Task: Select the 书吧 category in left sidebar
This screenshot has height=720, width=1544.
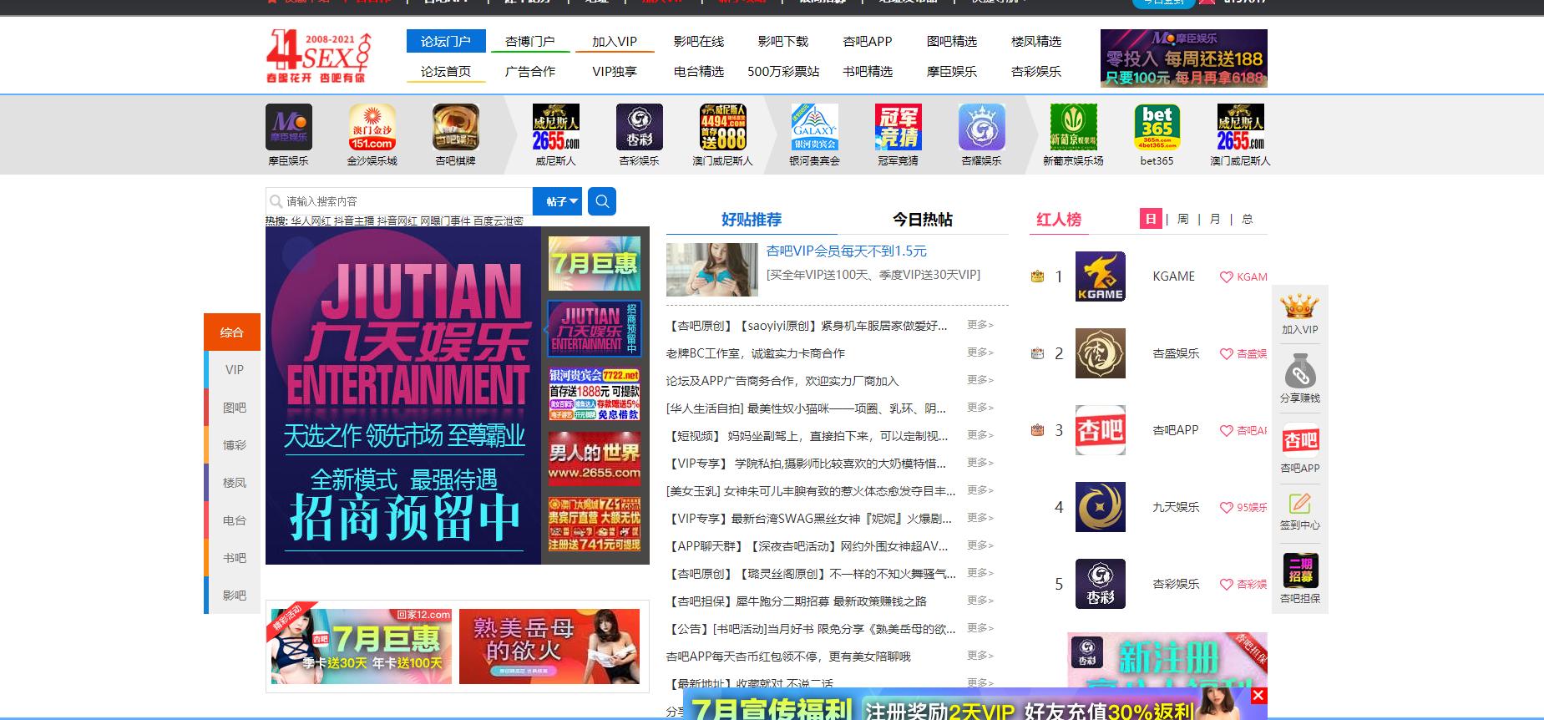Action: (235, 558)
